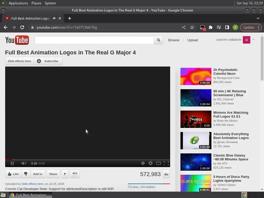The height and width of the screenshot is (198, 264).
Task: Click the address bar URL
Action: 67,27
